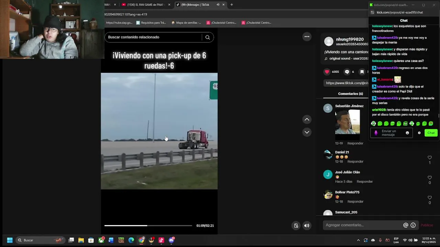Select the Comentarios (6) tab
The image size is (440, 247).
click(x=350, y=94)
